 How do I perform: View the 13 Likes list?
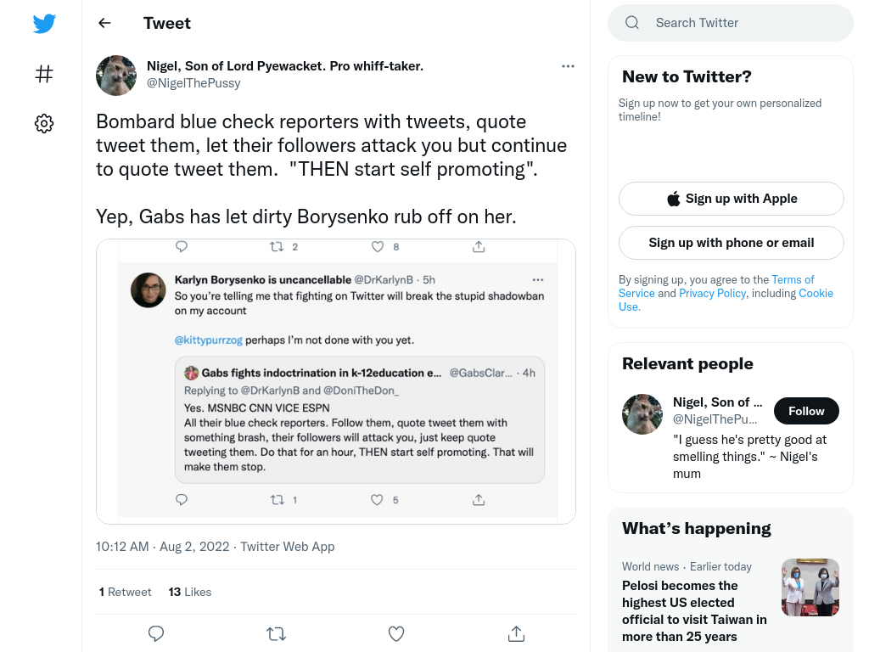click(x=190, y=592)
